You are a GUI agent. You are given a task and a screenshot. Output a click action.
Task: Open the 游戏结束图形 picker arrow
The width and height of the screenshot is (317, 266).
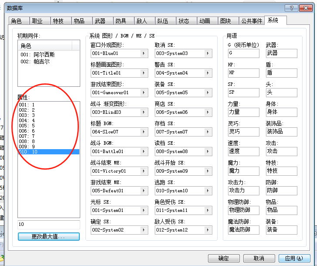pyautogui.click(x=144, y=92)
